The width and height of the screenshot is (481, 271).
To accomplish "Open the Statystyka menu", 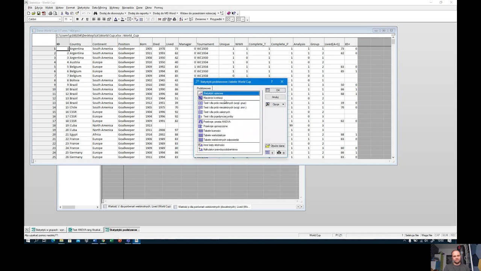I will click(x=83, y=8).
